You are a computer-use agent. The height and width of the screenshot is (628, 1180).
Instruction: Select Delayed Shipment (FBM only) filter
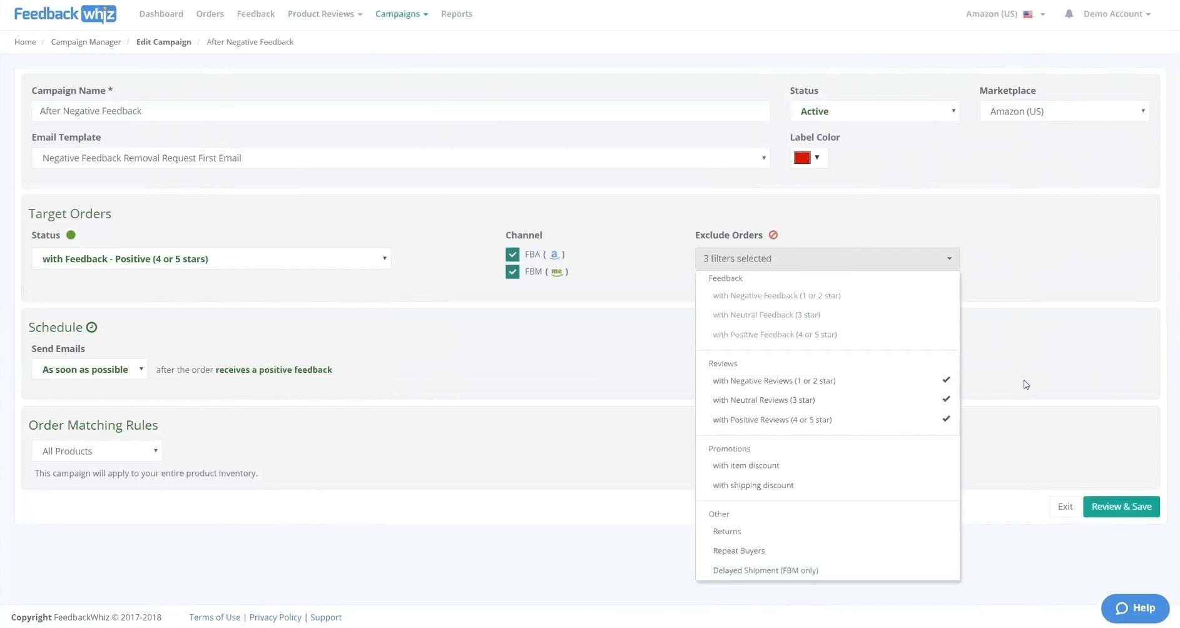click(x=827, y=570)
